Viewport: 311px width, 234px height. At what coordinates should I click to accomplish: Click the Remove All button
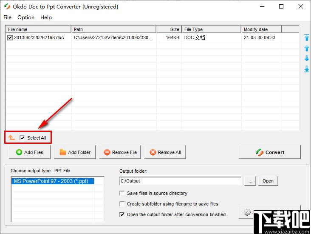coord(165,152)
